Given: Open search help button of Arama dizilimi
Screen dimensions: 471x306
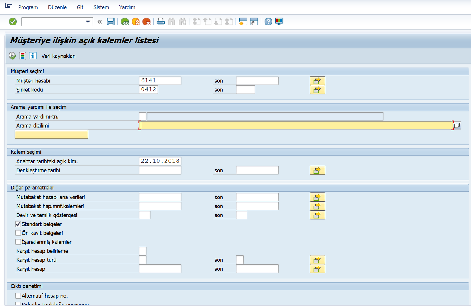Looking at the screenshot, I should pyautogui.click(x=457, y=126).
